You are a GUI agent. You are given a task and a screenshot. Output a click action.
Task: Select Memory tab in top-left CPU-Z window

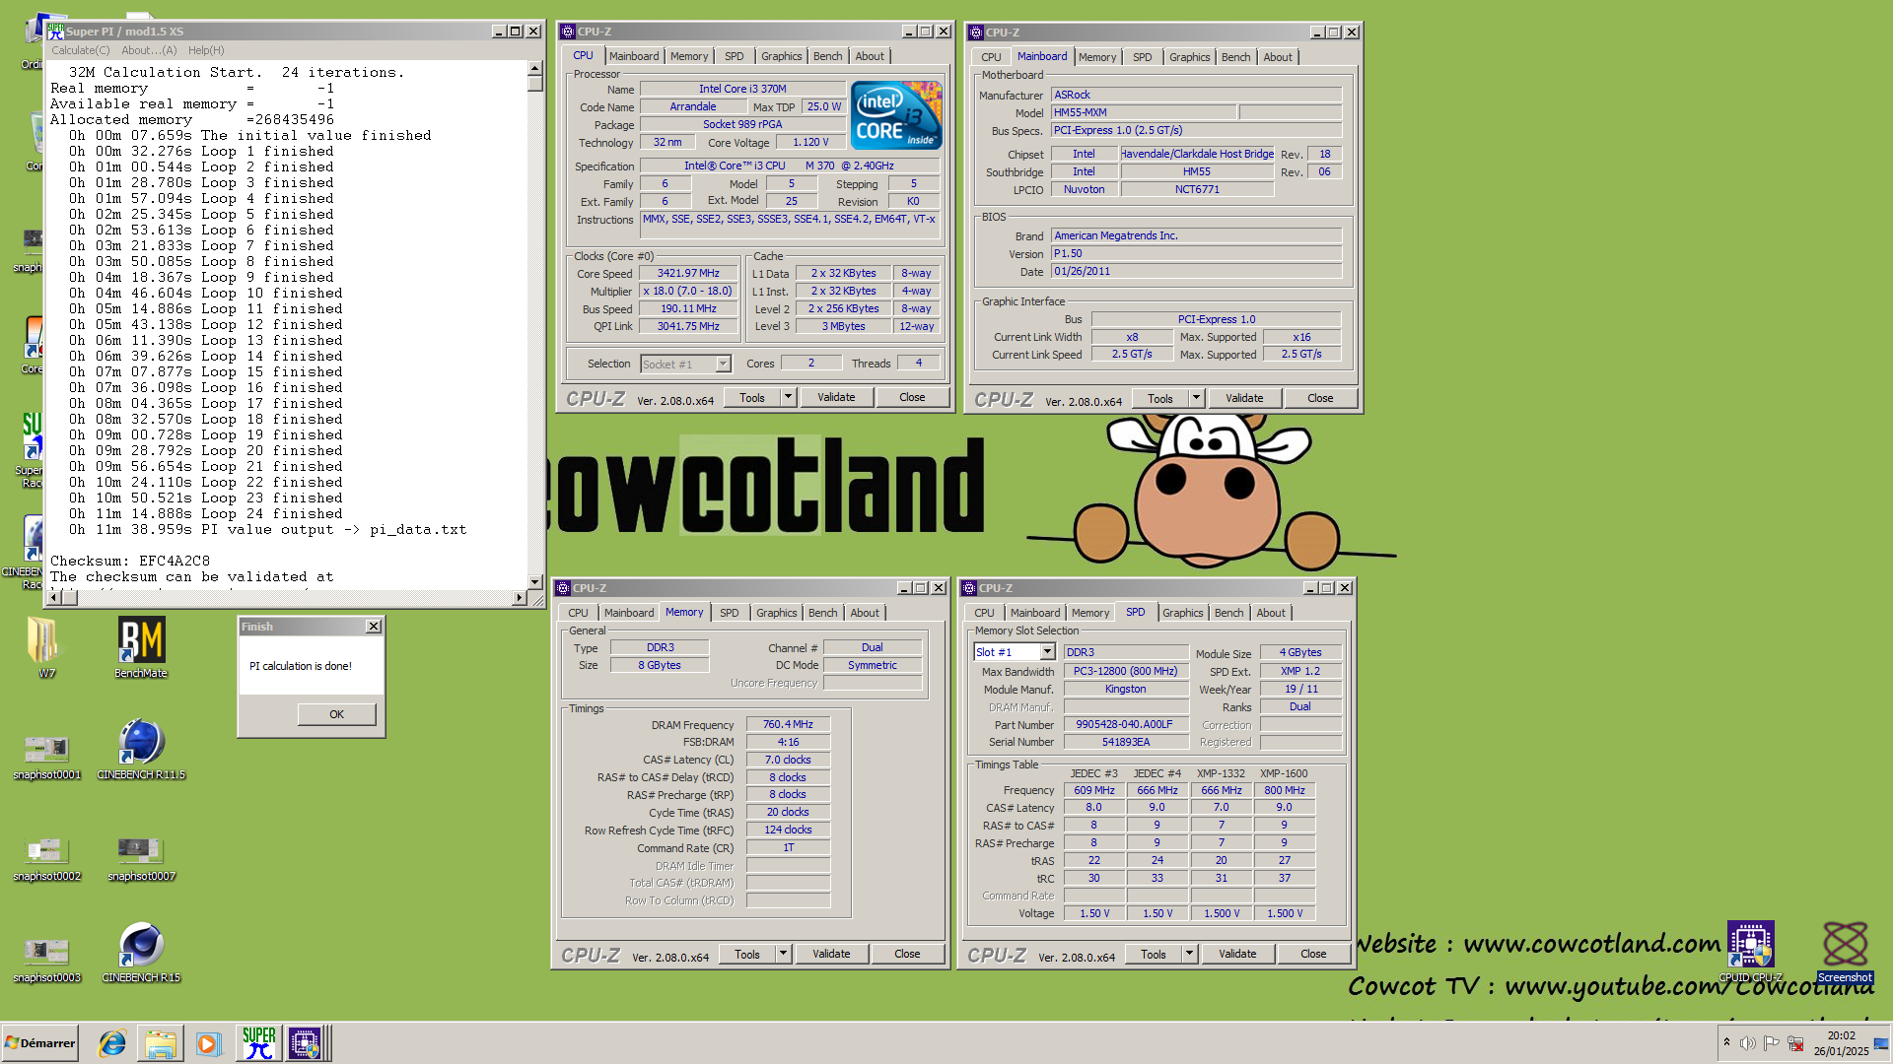[689, 56]
